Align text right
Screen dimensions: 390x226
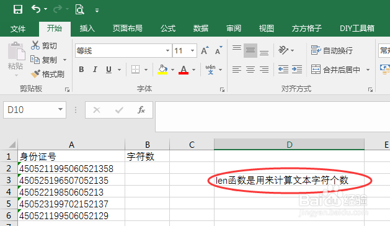point(264,70)
